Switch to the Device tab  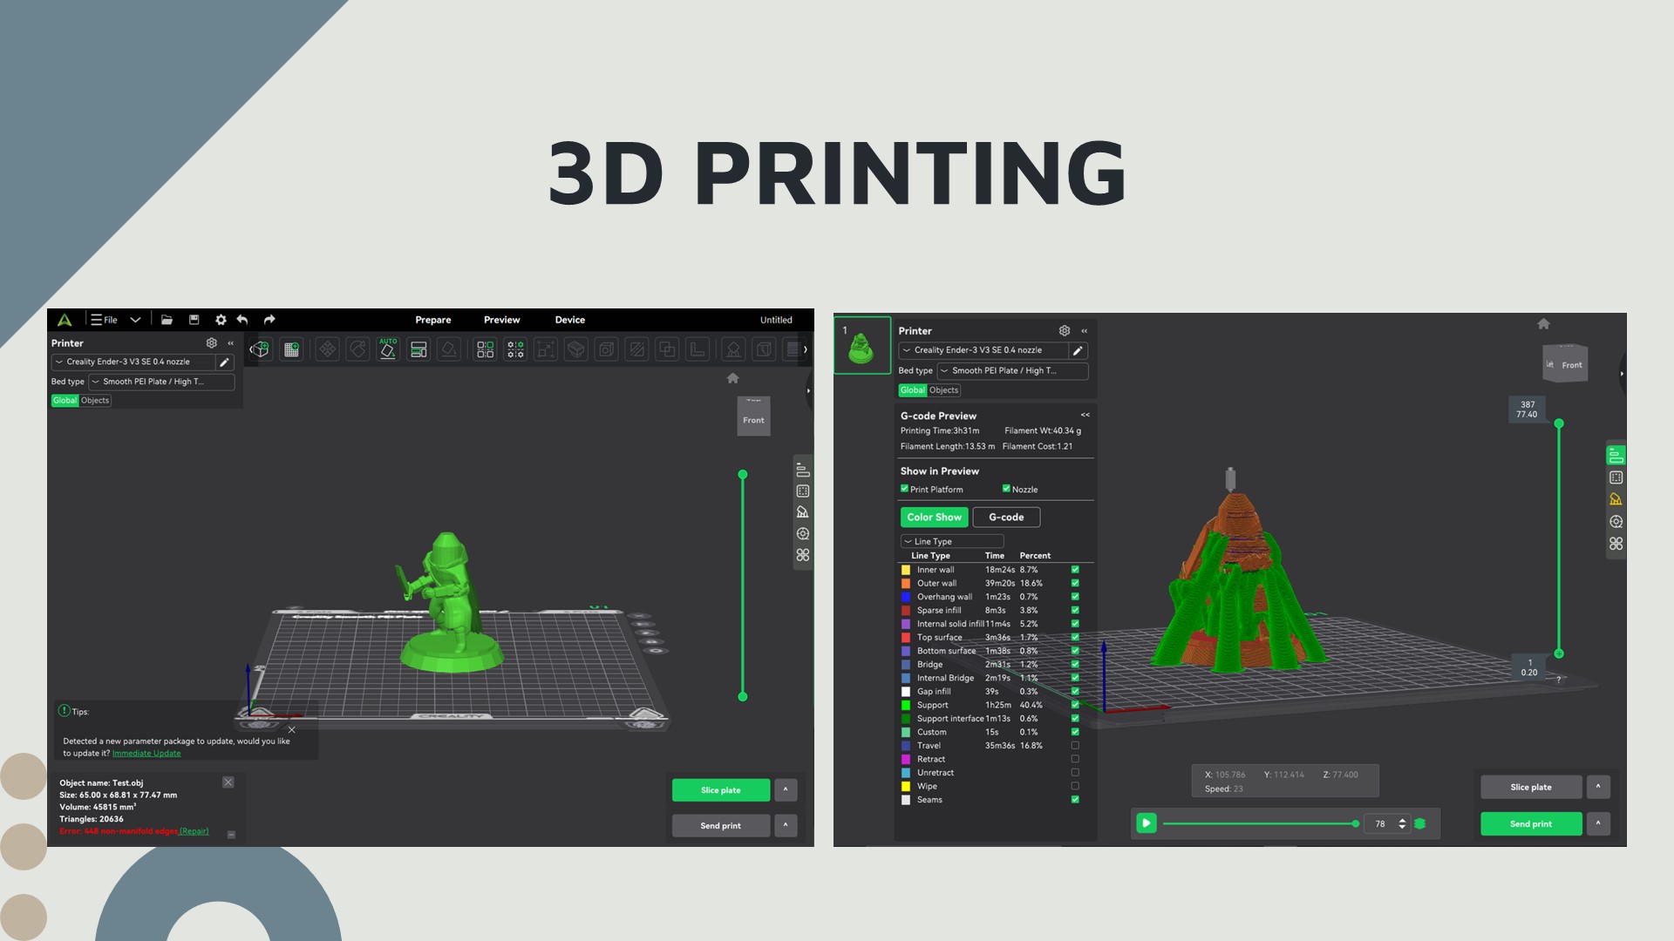click(x=570, y=320)
